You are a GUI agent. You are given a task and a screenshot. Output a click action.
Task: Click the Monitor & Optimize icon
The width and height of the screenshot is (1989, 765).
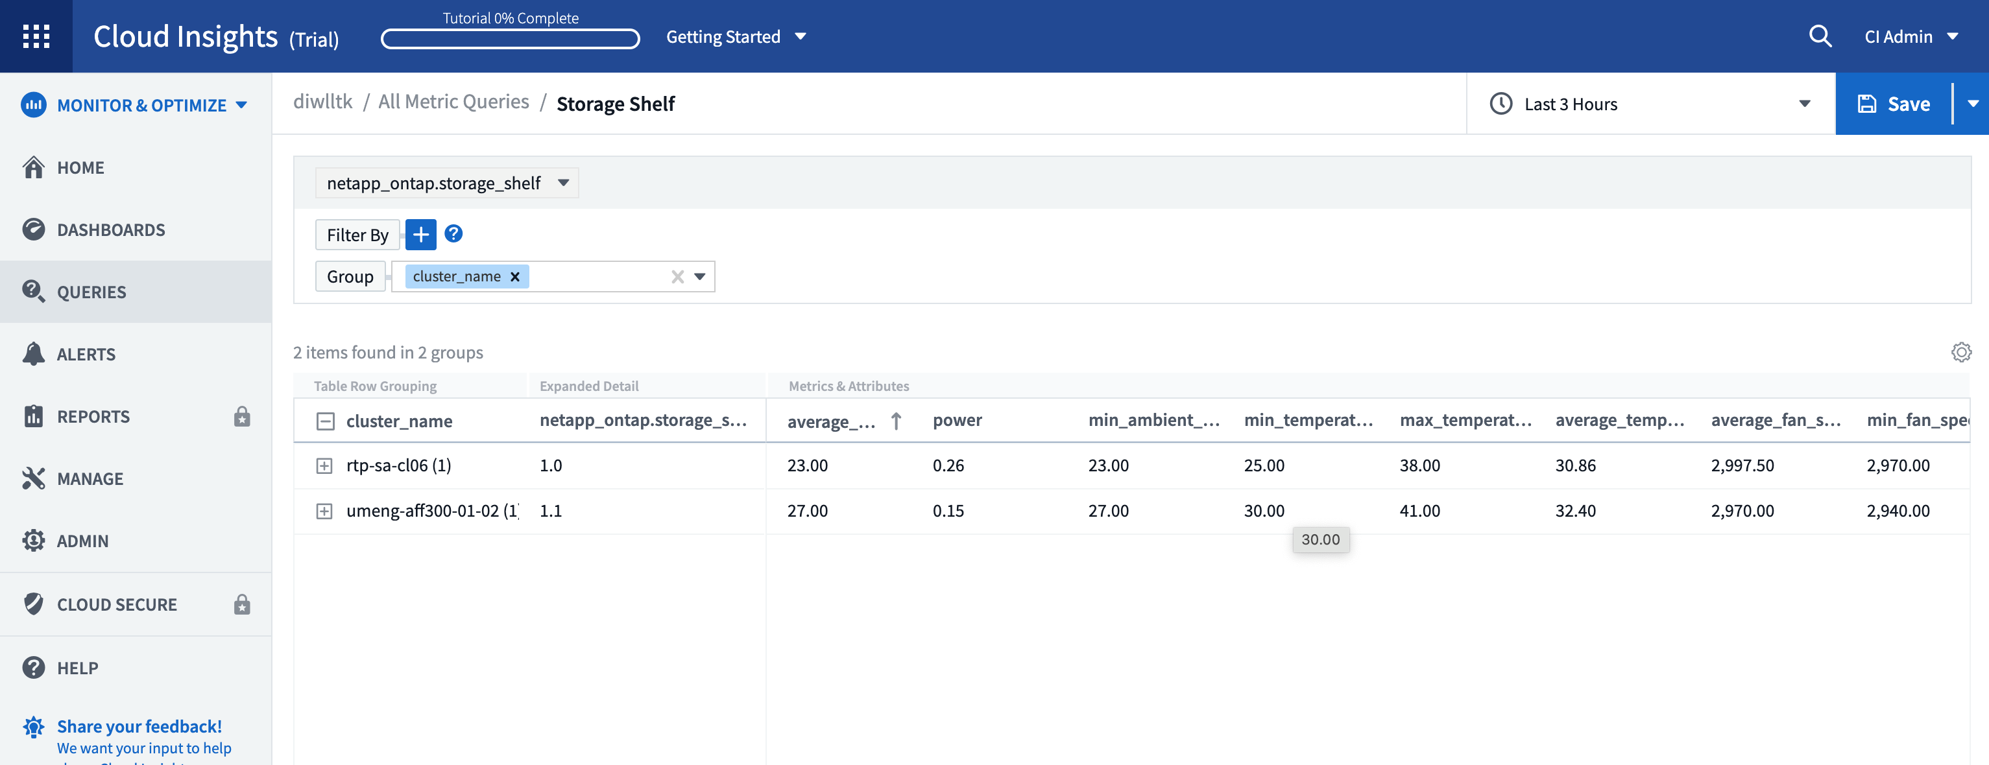click(33, 105)
